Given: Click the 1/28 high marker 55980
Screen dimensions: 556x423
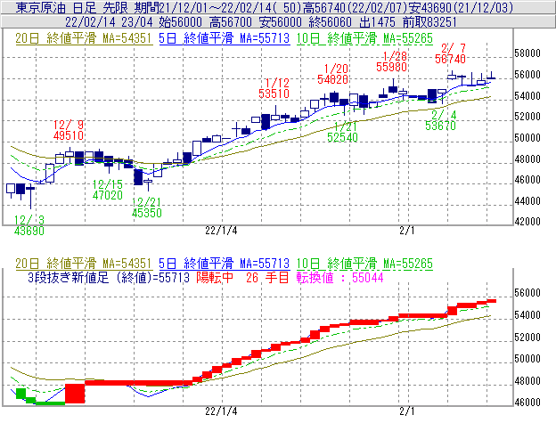Looking at the screenshot, I should point(392,67).
